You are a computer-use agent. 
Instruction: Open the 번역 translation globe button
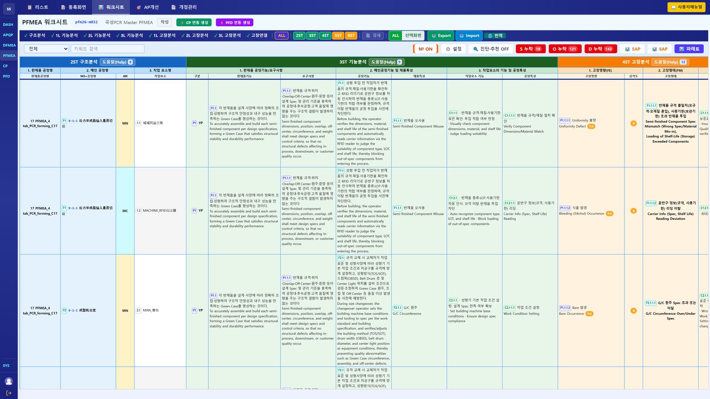coord(495,35)
